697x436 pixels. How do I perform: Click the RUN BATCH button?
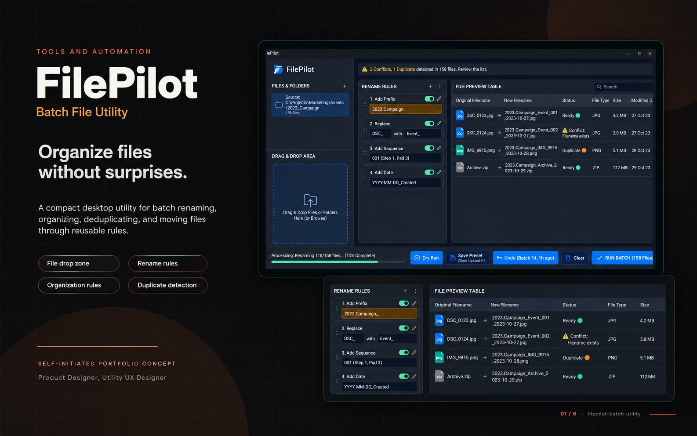(622, 258)
